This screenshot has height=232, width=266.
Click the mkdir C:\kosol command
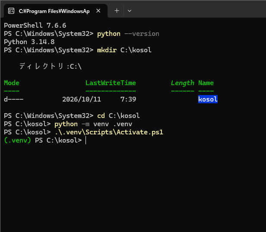124,50
